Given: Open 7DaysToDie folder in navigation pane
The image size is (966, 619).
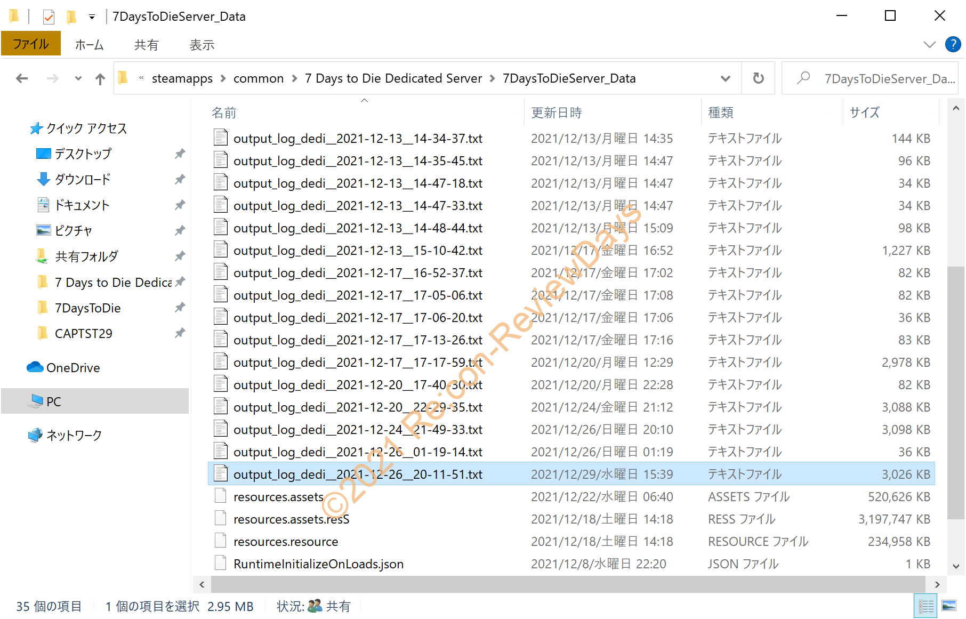Looking at the screenshot, I should coord(87,308).
